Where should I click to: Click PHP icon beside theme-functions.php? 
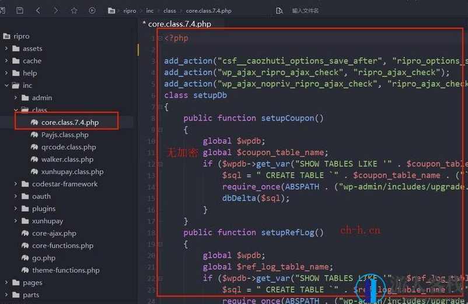25,270
